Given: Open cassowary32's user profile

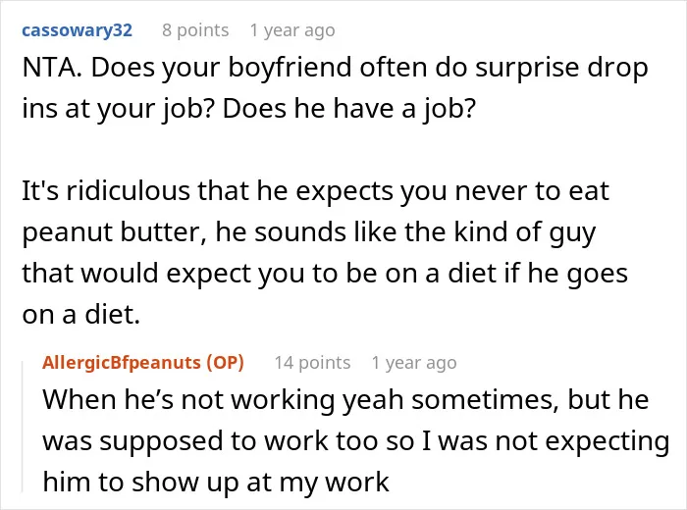Looking at the screenshot, I should (x=78, y=30).
